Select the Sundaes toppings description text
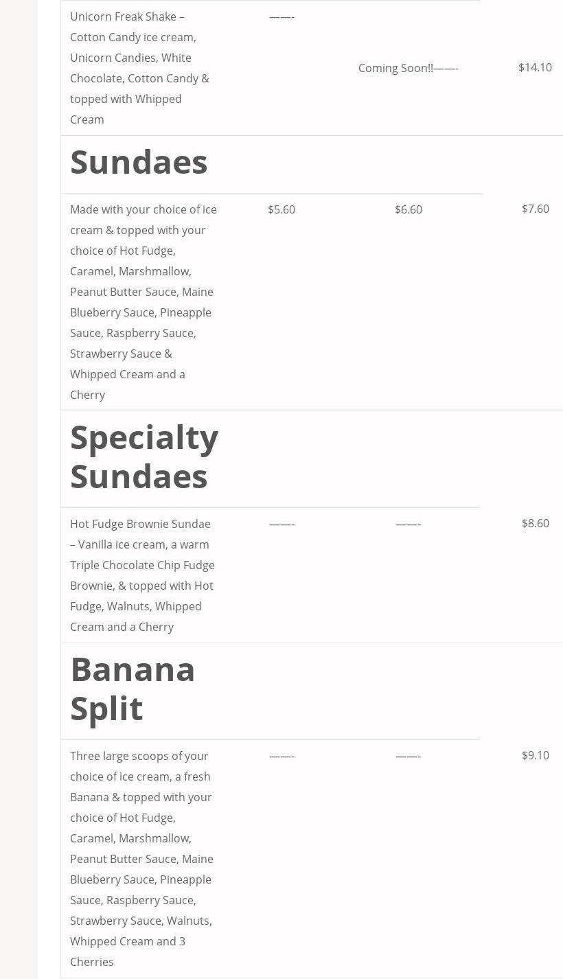 coord(143,302)
